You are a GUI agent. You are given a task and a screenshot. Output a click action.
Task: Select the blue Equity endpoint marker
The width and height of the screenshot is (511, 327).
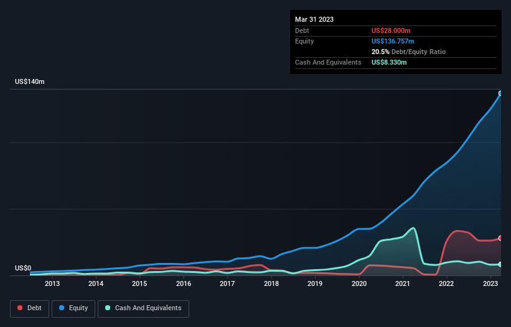point(500,93)
